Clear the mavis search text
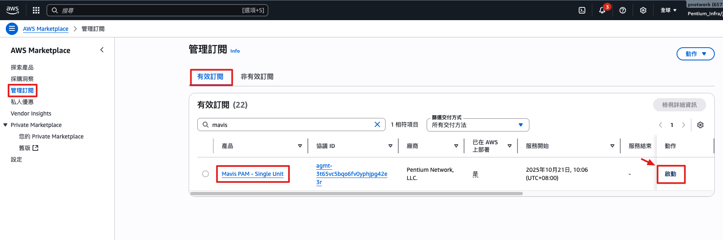Screen dimensions: 723x240 tap(377, 125)
